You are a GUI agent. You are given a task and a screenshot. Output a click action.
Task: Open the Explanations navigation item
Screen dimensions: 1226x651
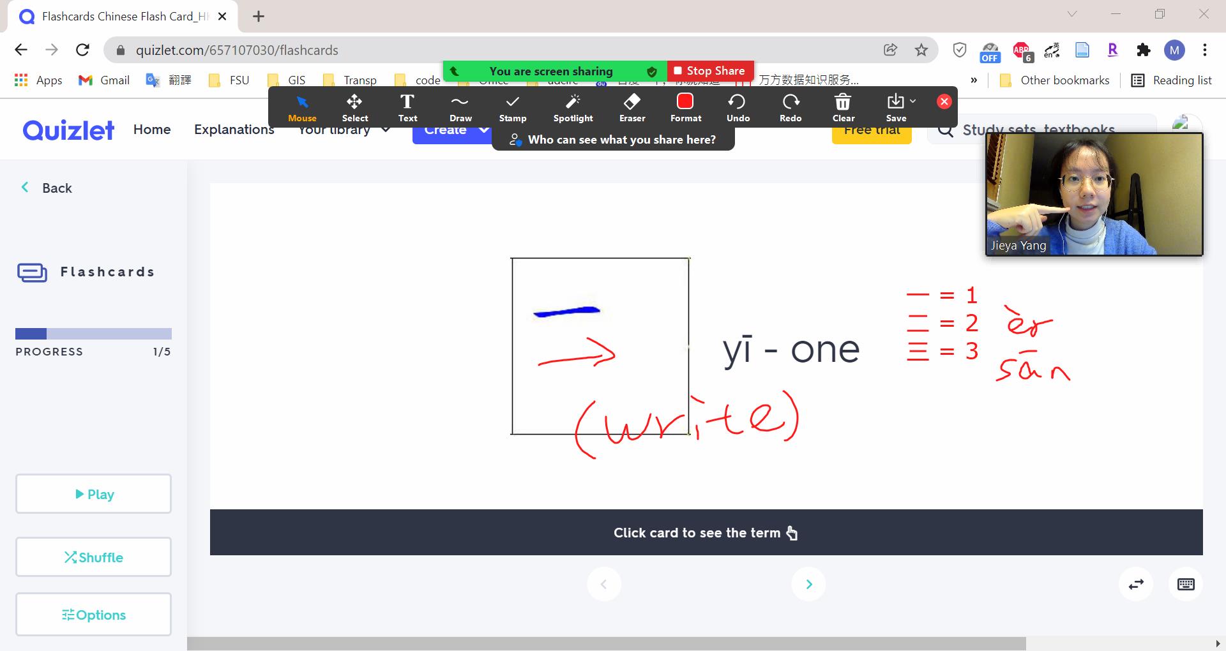(x=234, y=130)
